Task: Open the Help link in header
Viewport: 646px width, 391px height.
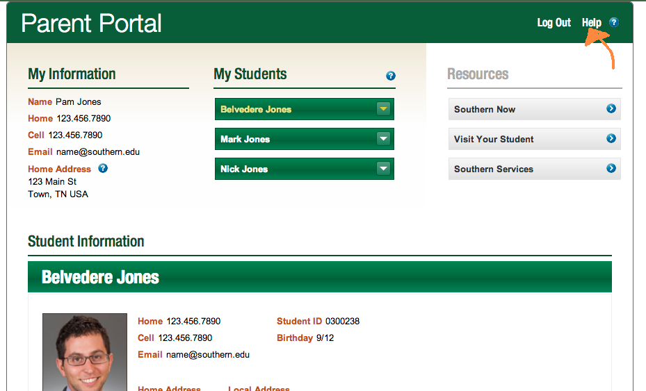Action: tap(591, 23)
